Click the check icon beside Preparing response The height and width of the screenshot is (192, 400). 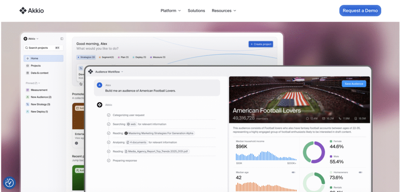tap(109, 161)
